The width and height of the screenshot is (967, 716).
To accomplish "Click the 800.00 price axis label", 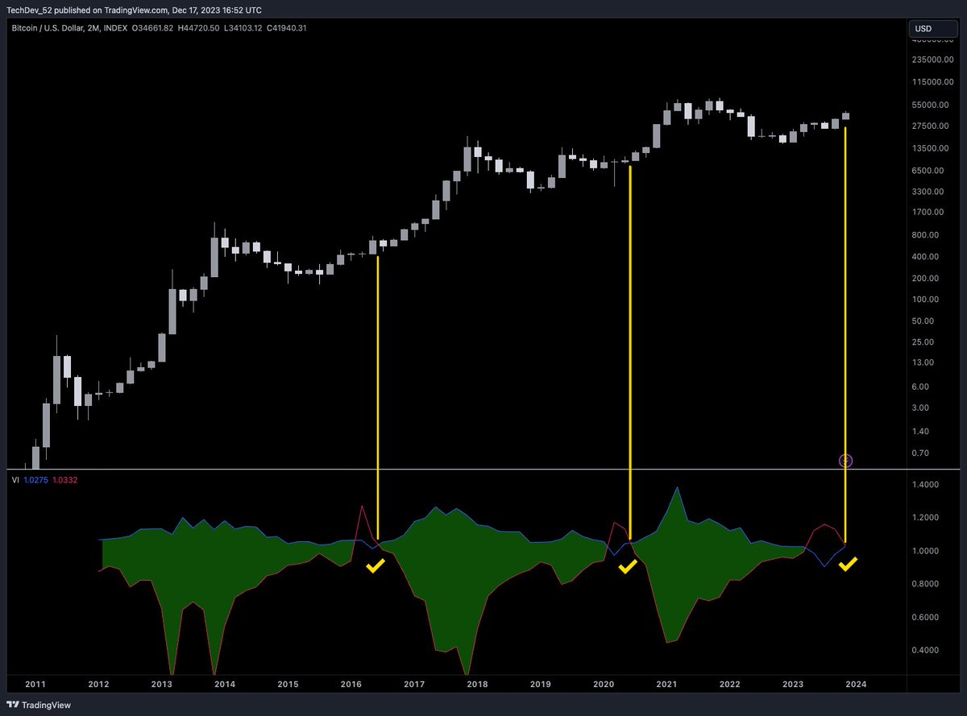I will click(x=924, y=235).
